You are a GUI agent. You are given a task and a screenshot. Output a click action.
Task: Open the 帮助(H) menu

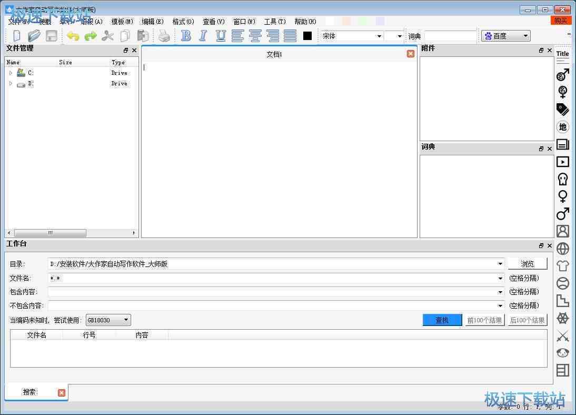tap(305, 22)
